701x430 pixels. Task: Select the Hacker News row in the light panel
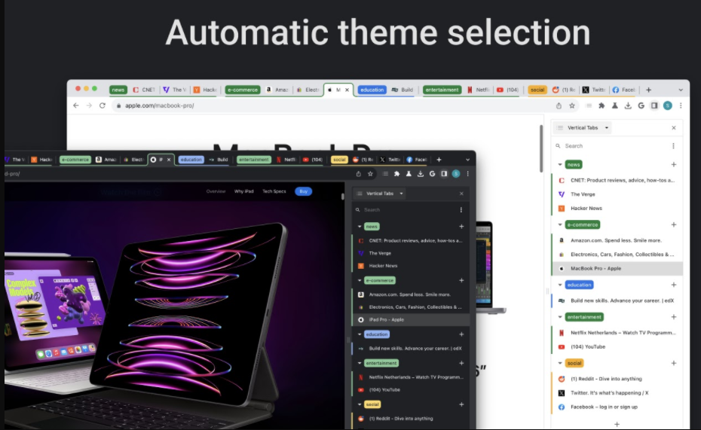(x=617, y=208)
